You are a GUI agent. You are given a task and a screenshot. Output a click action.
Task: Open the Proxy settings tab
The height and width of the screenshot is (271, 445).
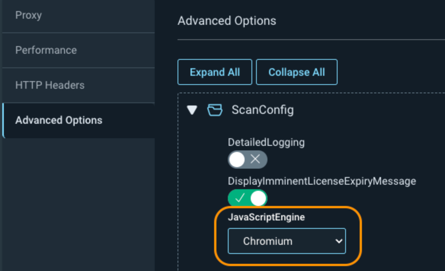(28, 16)
